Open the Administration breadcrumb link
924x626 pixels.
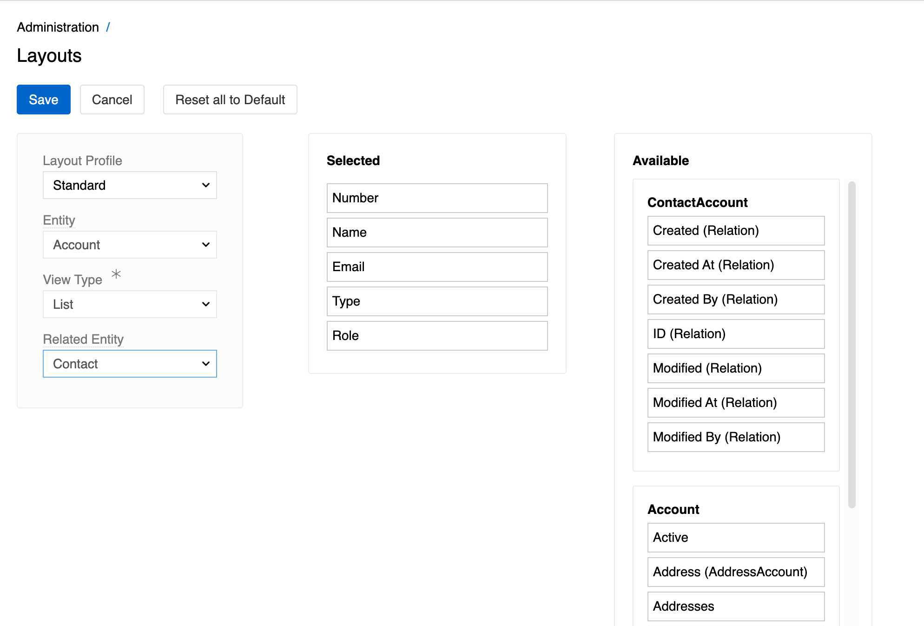58,27
